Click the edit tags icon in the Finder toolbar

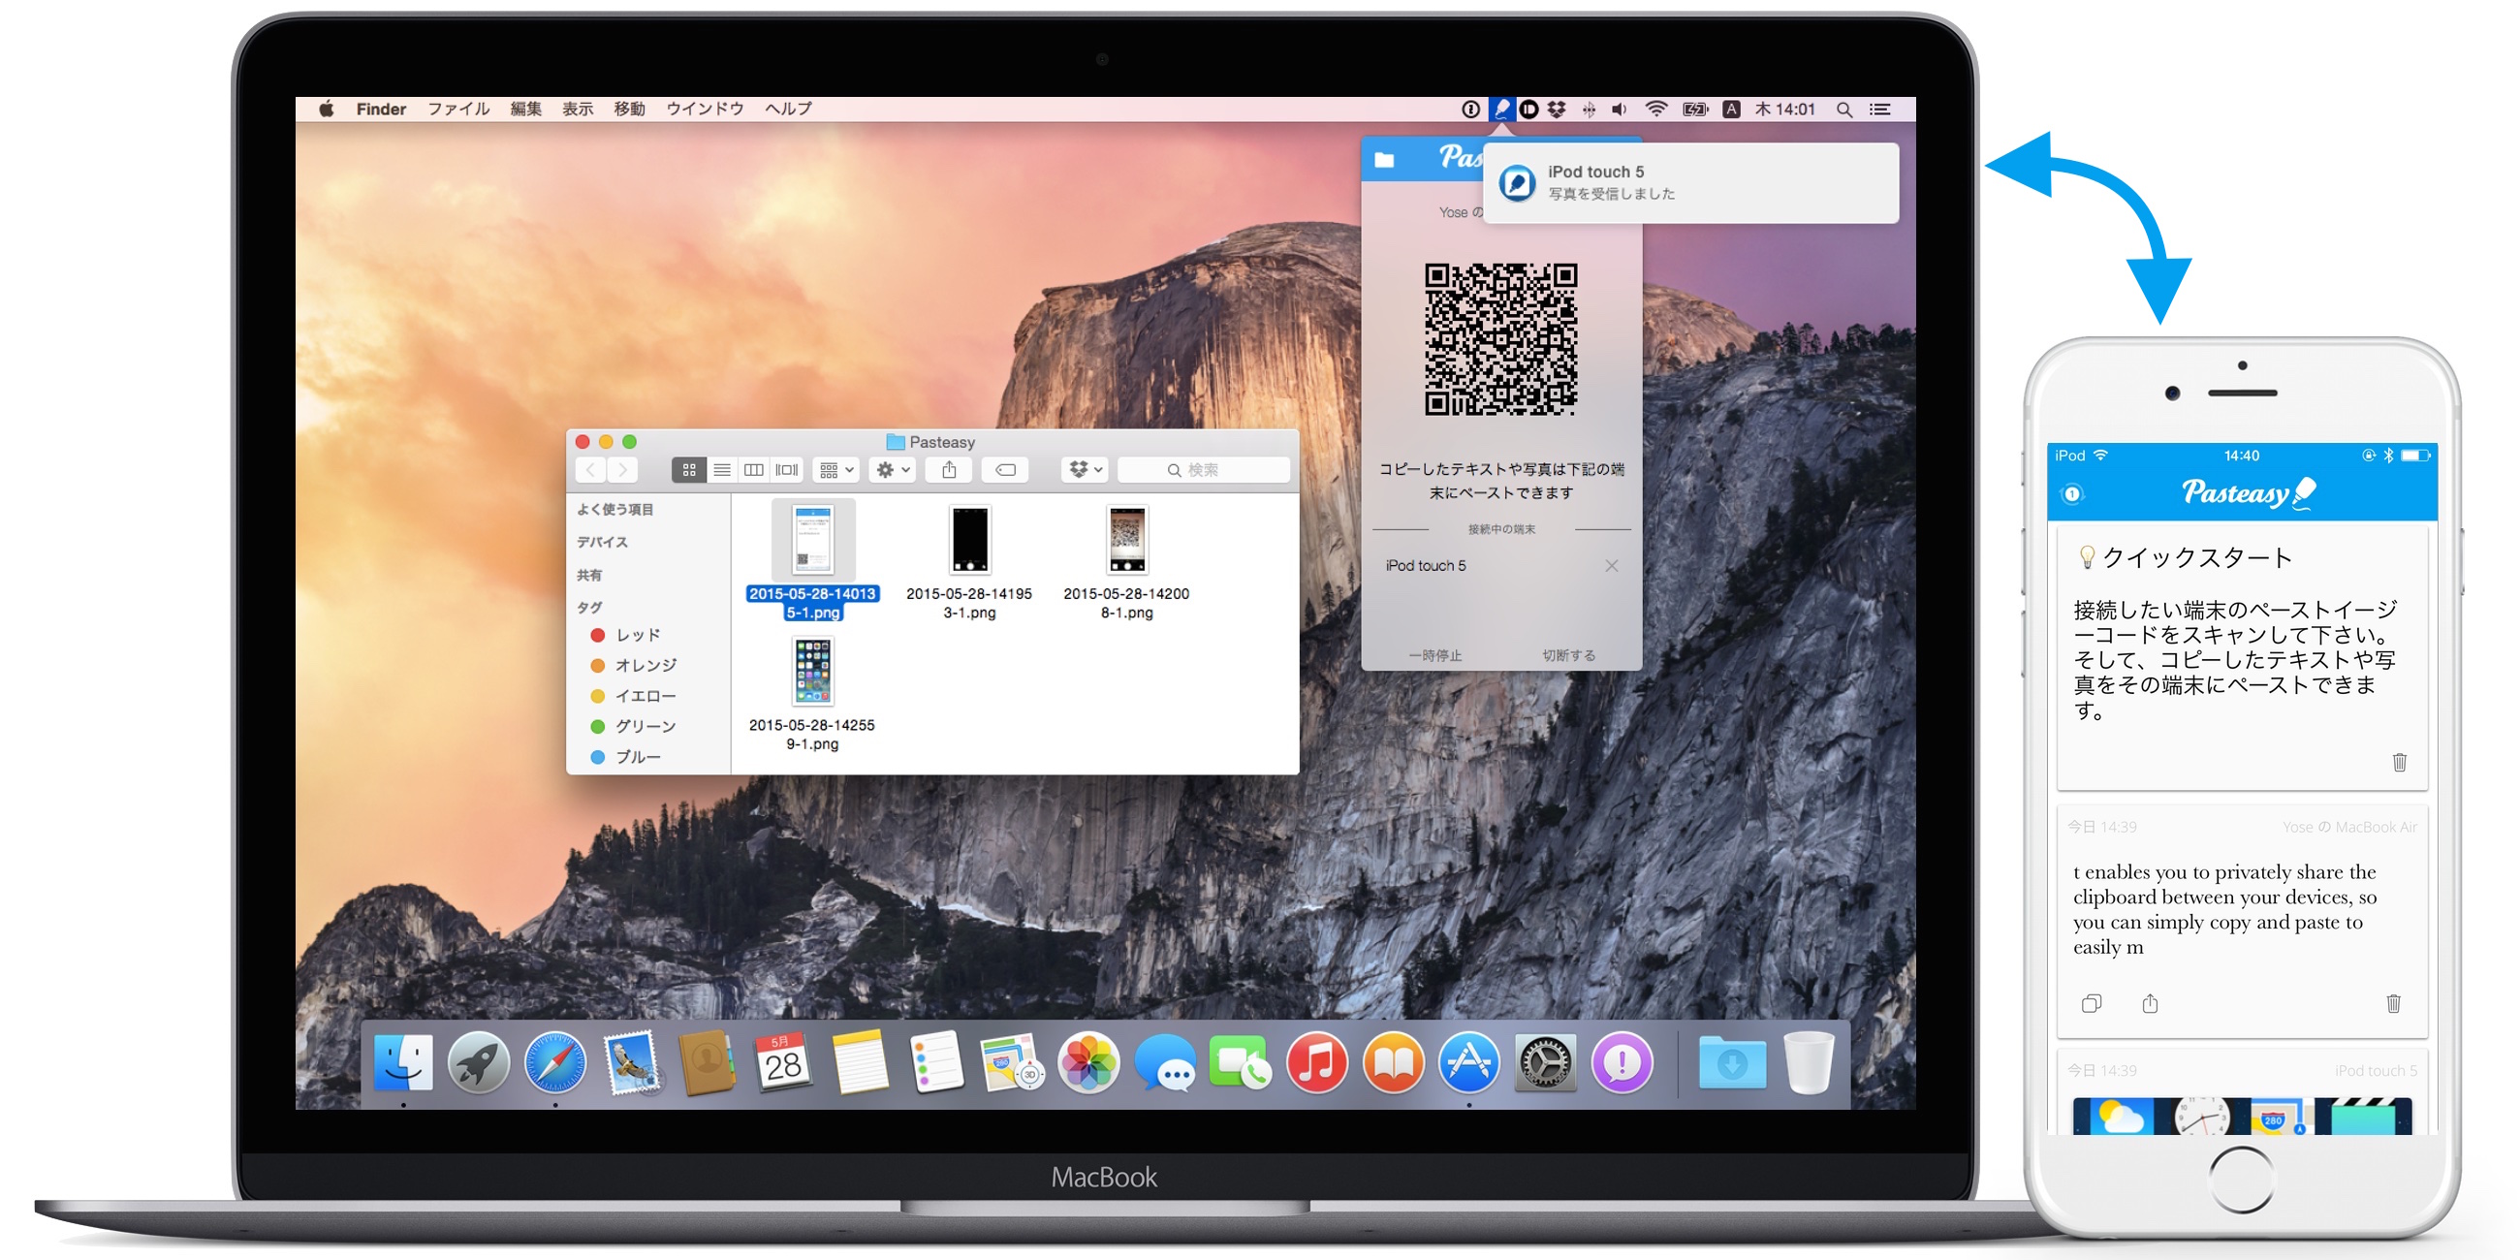pos(1005,469)
